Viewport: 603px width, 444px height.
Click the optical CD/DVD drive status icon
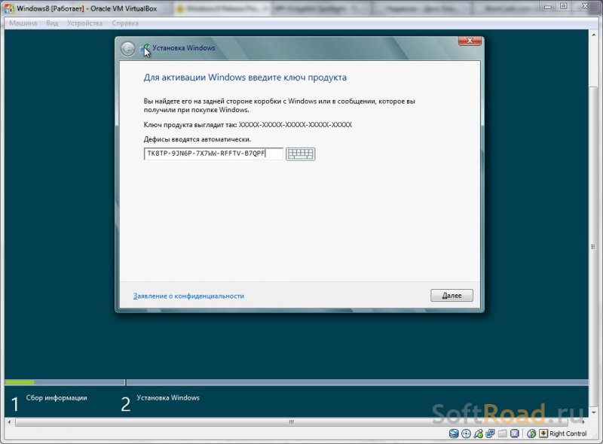(x=466, y=433)
